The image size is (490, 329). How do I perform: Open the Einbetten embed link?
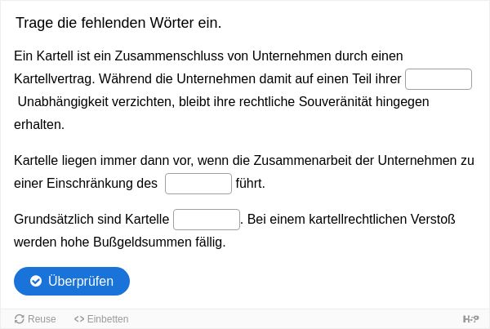(x=101, y=319)
